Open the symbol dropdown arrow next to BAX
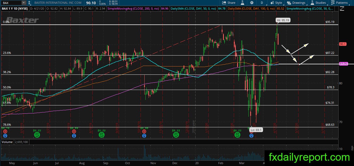Viewport: 354px width, 166px height. 23,3
